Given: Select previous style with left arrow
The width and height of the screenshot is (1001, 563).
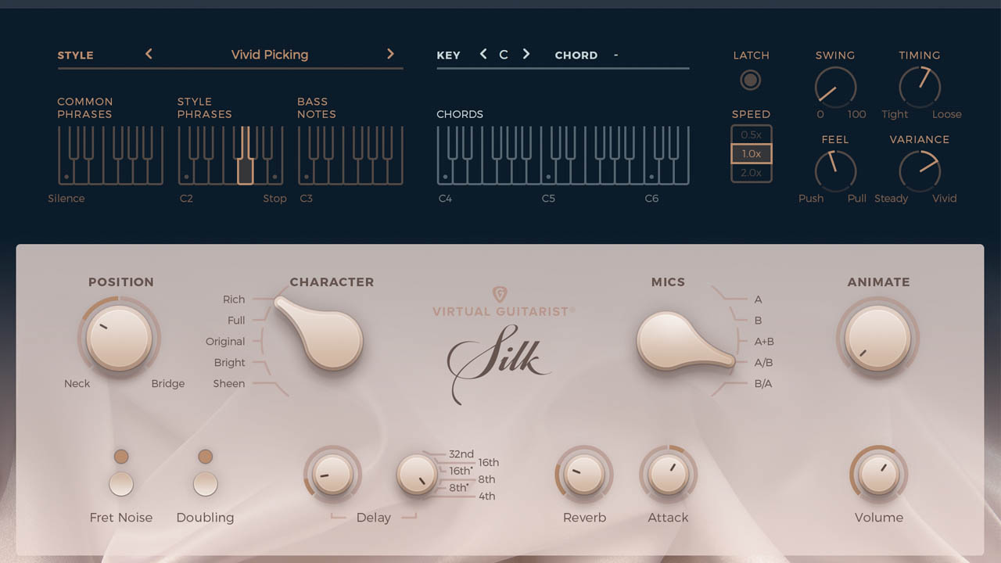Looking at the screenshot, I should [x=149, y=54].
